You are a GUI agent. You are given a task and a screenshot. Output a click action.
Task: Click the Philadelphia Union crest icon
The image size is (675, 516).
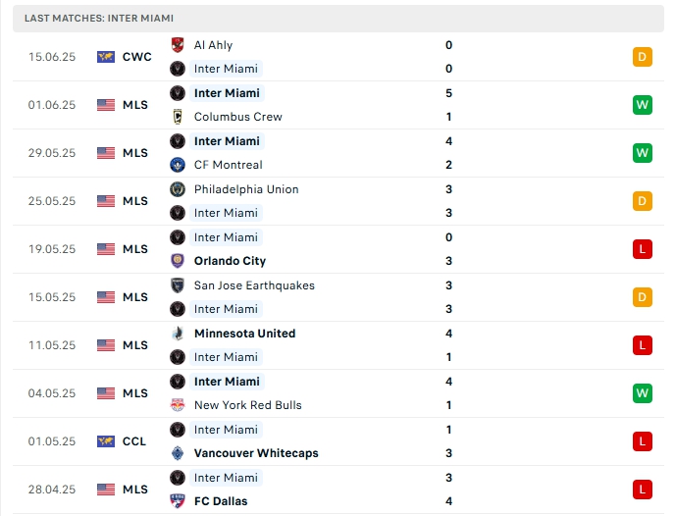(178, 189)
